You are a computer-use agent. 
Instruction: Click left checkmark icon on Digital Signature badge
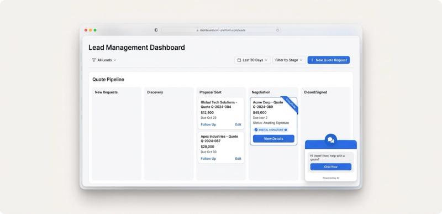tap(256, 130)
